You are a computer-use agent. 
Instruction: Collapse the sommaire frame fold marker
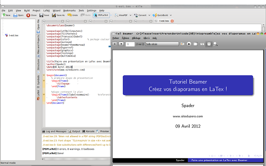[x=44, y=95]
